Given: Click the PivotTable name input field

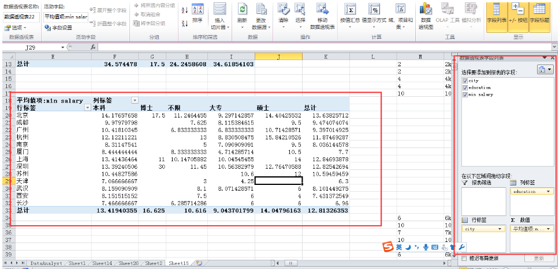Looking at the screenshot, I should (22, 17).
